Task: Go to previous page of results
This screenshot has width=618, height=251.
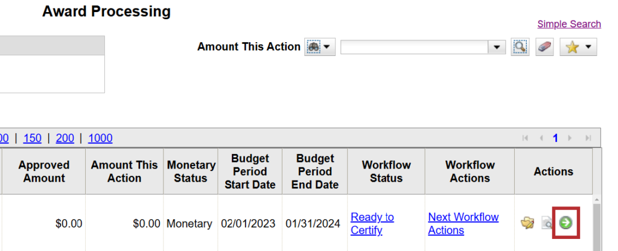Action: point(541,138)
